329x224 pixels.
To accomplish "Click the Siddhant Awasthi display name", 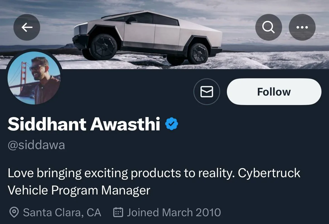I will (x=84, y=124).
